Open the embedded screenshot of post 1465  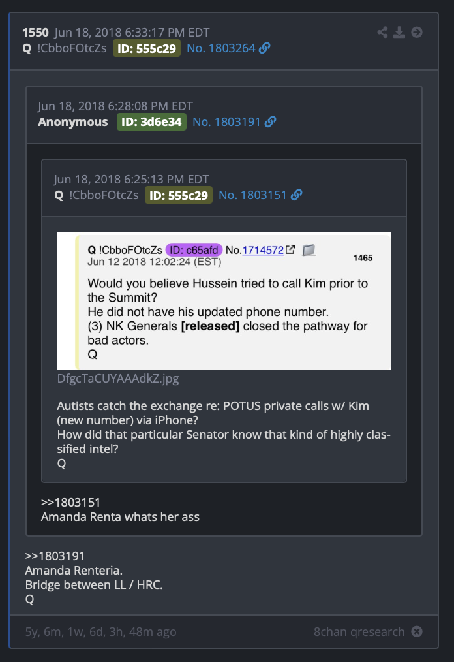(x=224, y=302)
